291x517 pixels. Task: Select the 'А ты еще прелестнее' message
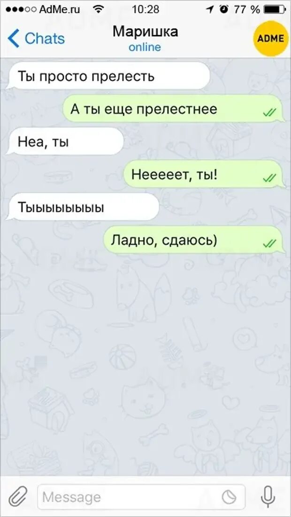[173, 109]
